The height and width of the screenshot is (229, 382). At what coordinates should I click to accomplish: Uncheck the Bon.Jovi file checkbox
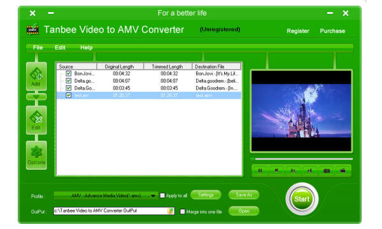click(69, 73)
